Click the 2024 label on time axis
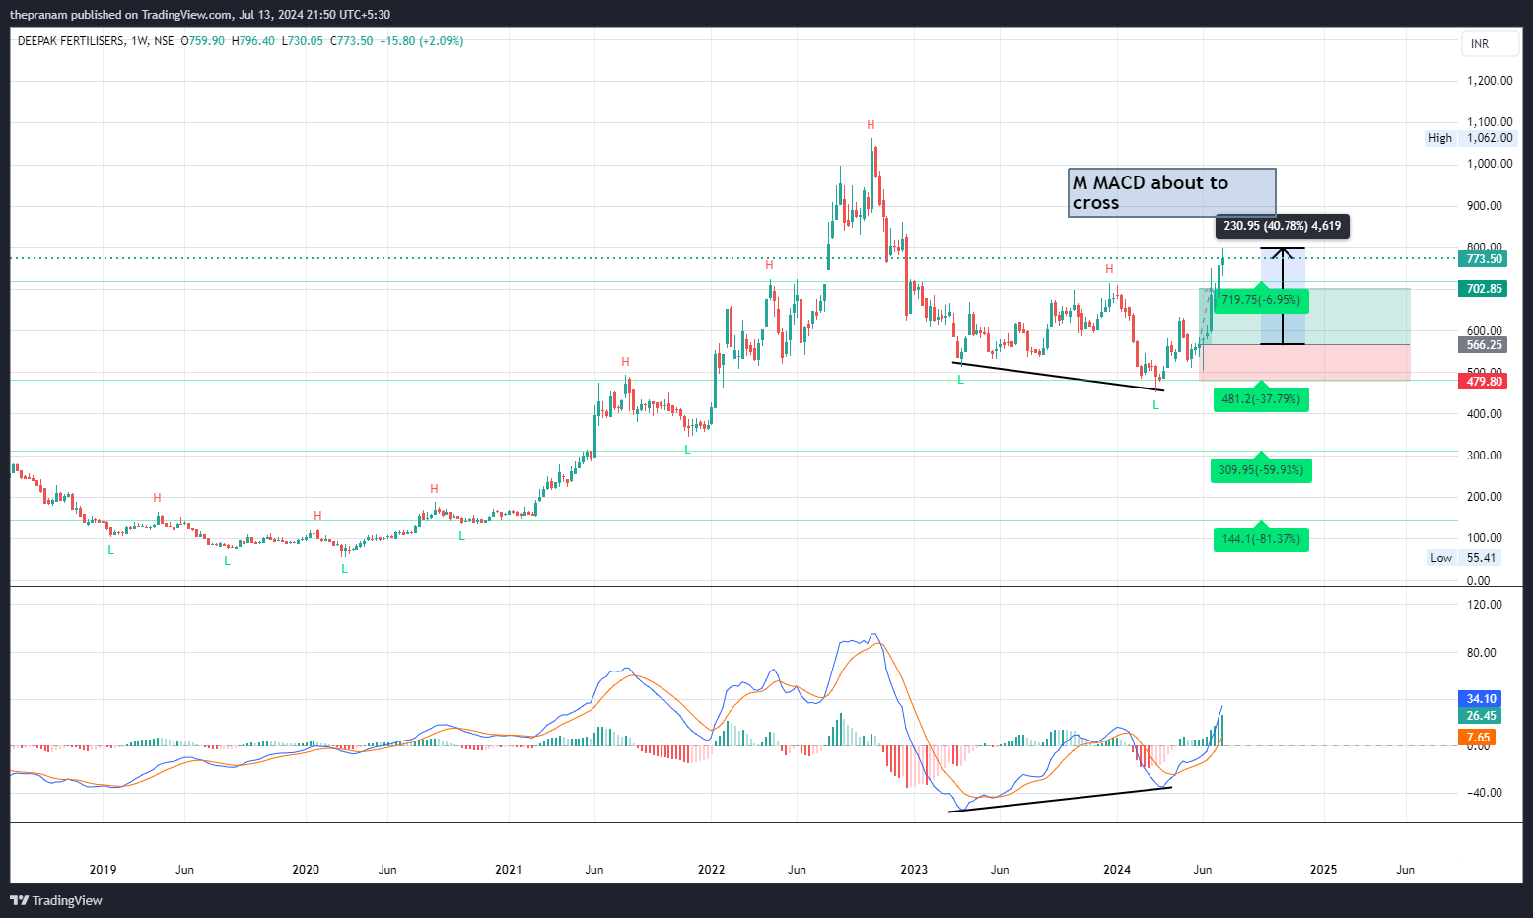1533x918 pixels. click(x=1117, y=870)
